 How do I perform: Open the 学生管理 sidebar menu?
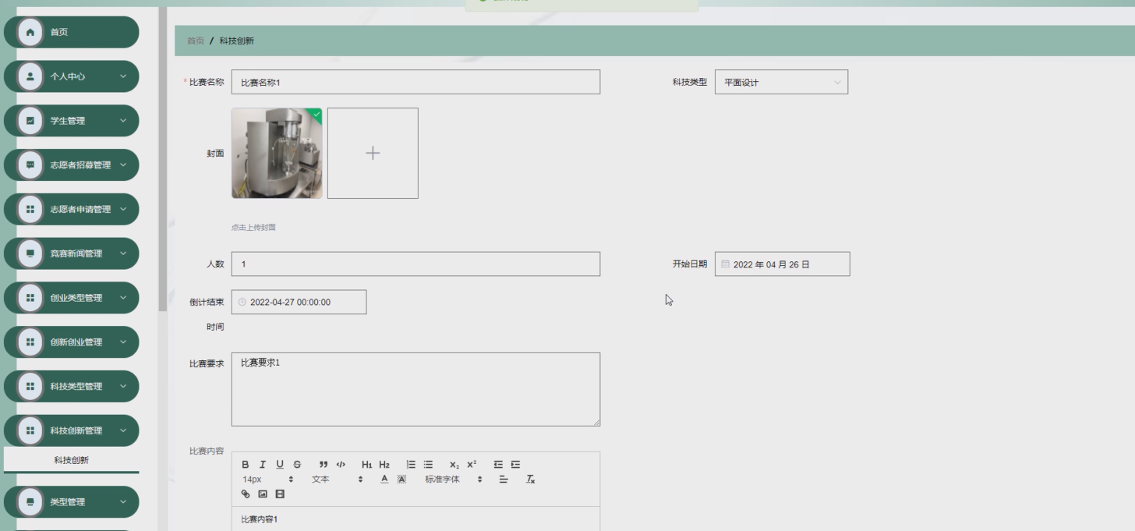click(x=72, y=121)
